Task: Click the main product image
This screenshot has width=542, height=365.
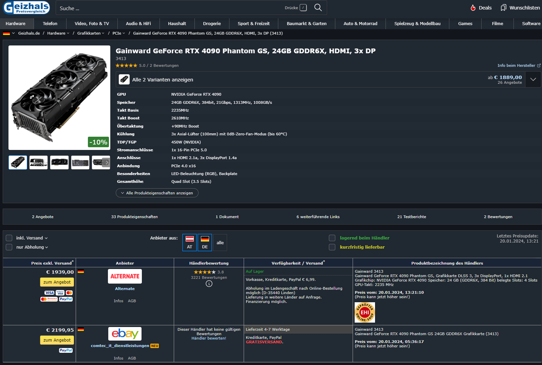Action: click(59, 98)
